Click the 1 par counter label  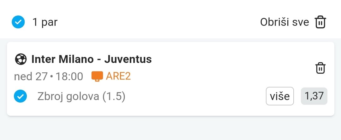(x=45, y=22)
